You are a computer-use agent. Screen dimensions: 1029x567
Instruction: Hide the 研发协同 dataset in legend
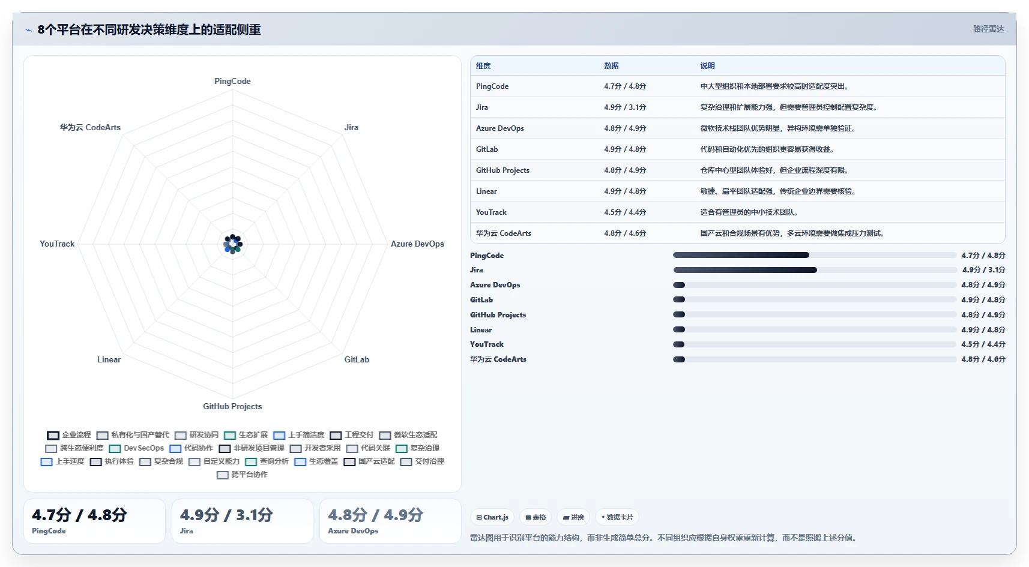click(197, 435)
